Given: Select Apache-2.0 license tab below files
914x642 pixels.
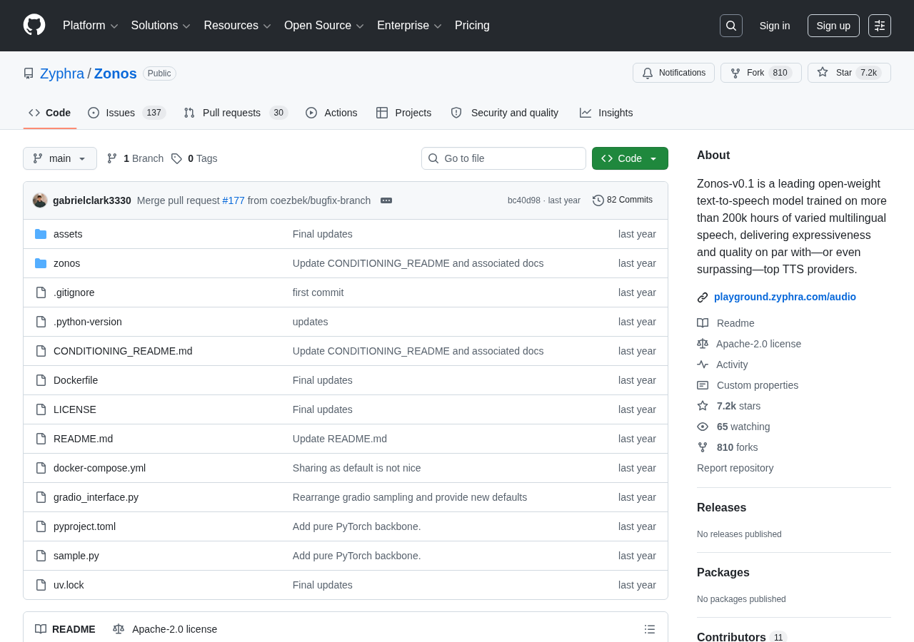Looking at the screenshot, I should [165, 629].
